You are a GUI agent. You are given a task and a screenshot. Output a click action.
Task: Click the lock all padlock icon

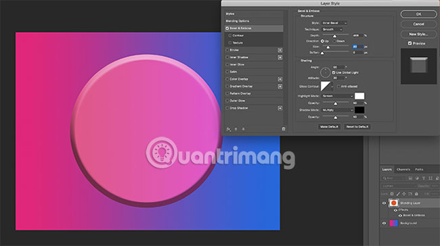pos(416,193)
